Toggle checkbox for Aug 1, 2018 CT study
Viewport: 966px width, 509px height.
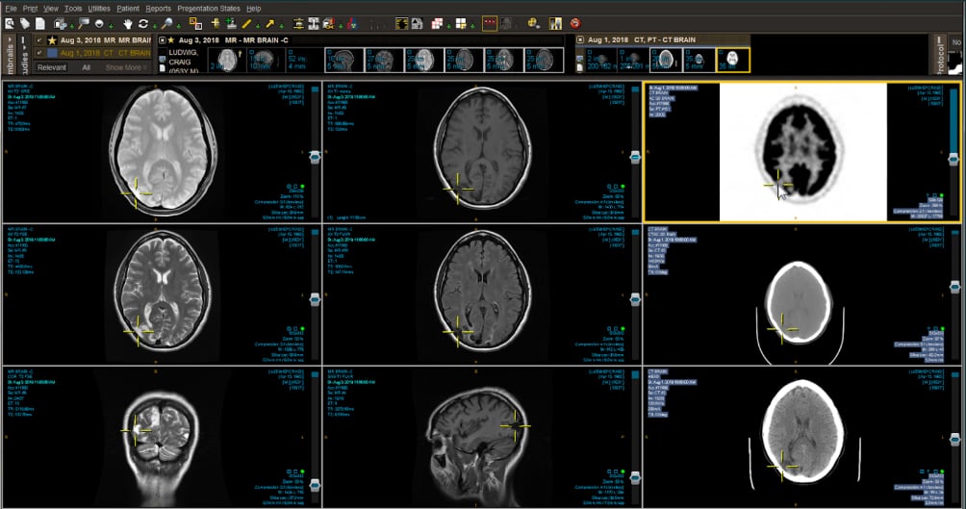click(38, 54)
